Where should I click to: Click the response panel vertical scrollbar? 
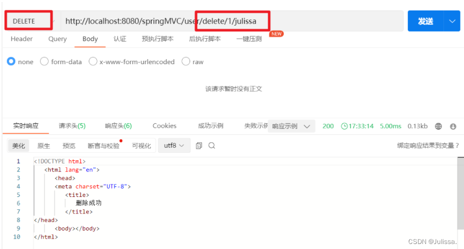[x=460, y=193]
